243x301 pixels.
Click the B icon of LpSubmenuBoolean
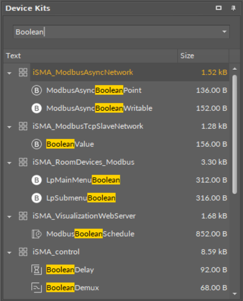36,198
